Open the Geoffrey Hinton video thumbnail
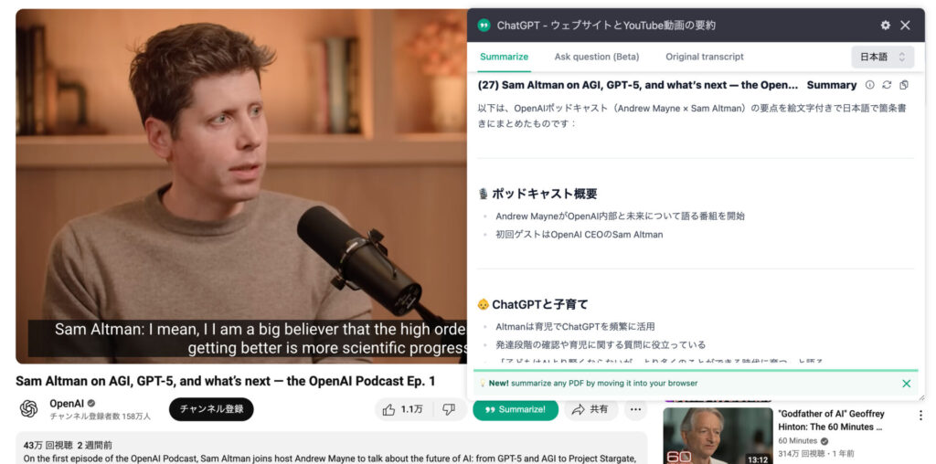The width and height of the screenshot is (936, 464). (718, 436)
